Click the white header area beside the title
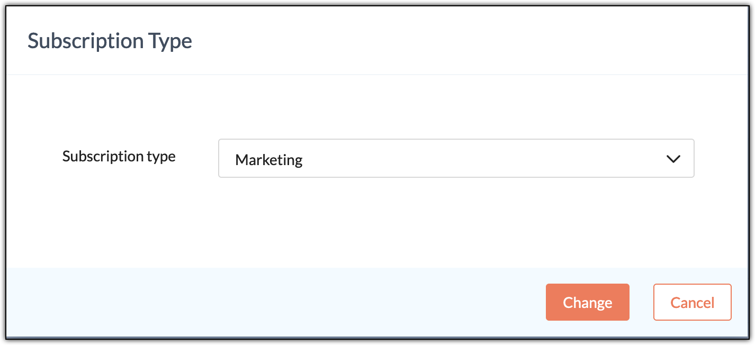Viewport: 755px width, 345px height. point(466,40)
